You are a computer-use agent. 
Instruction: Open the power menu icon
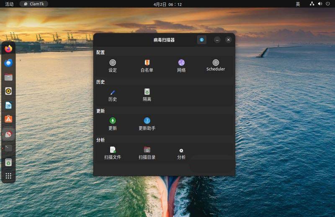coord(328,4)
